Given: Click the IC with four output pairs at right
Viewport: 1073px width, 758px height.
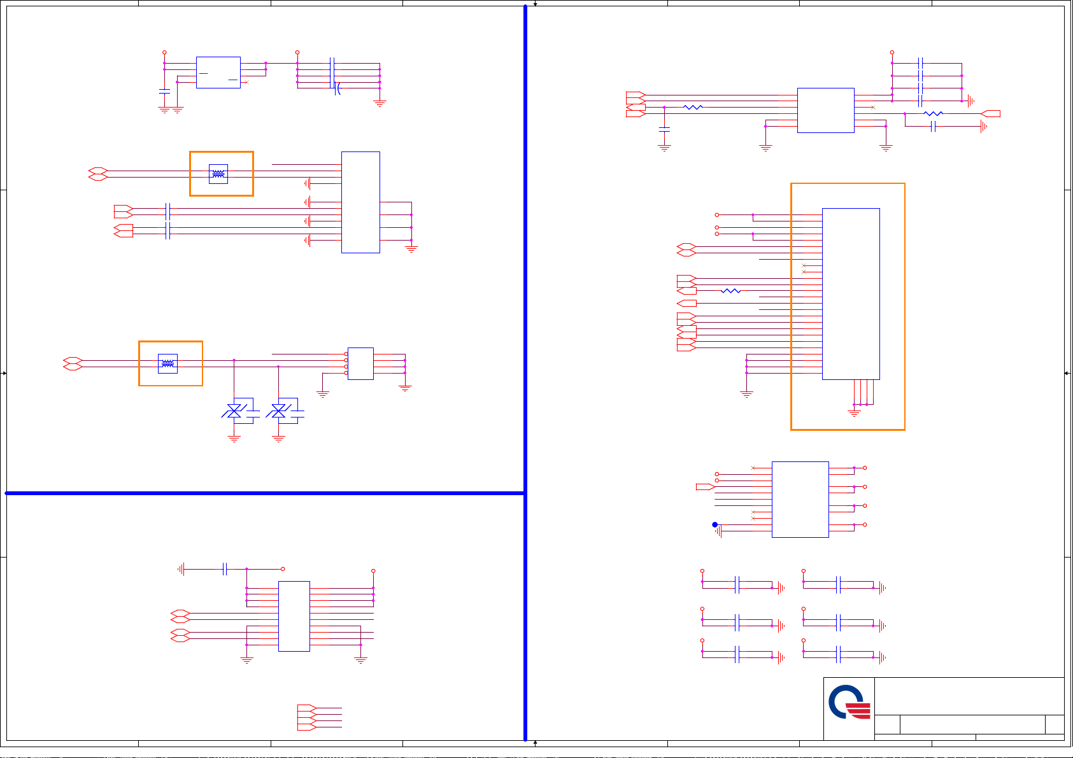Looking at the screenshot, I should click(800, 500).
